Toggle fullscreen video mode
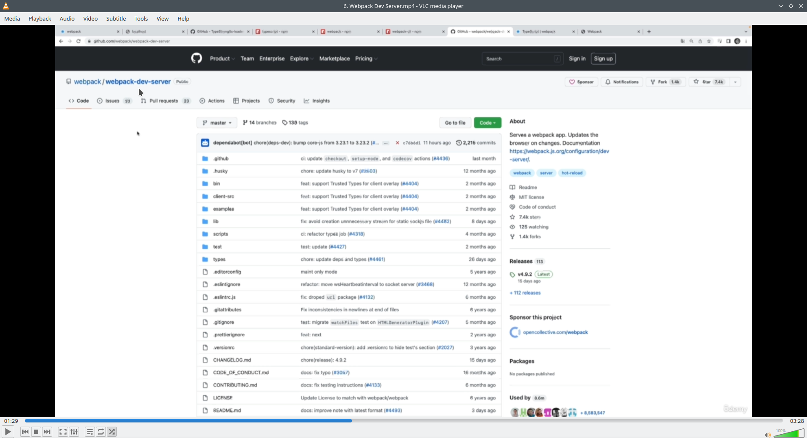This screenshot has width=807, height=438. tap(63, 432)
